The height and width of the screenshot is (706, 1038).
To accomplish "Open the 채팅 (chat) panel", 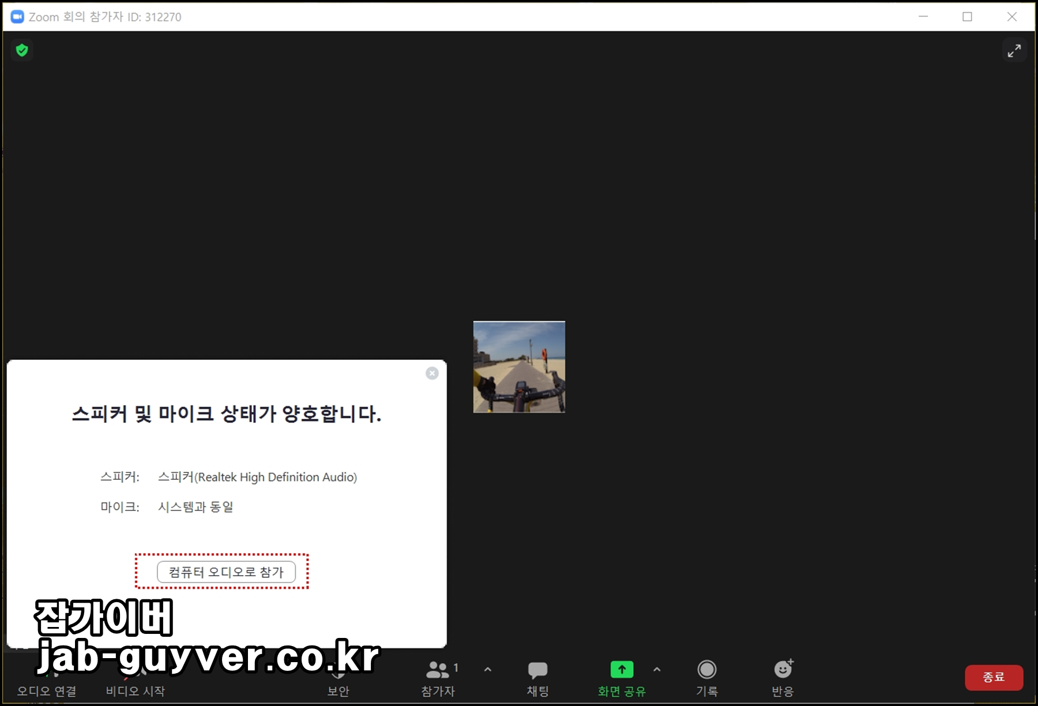I will pyautogui.click(x=537, y=678).
